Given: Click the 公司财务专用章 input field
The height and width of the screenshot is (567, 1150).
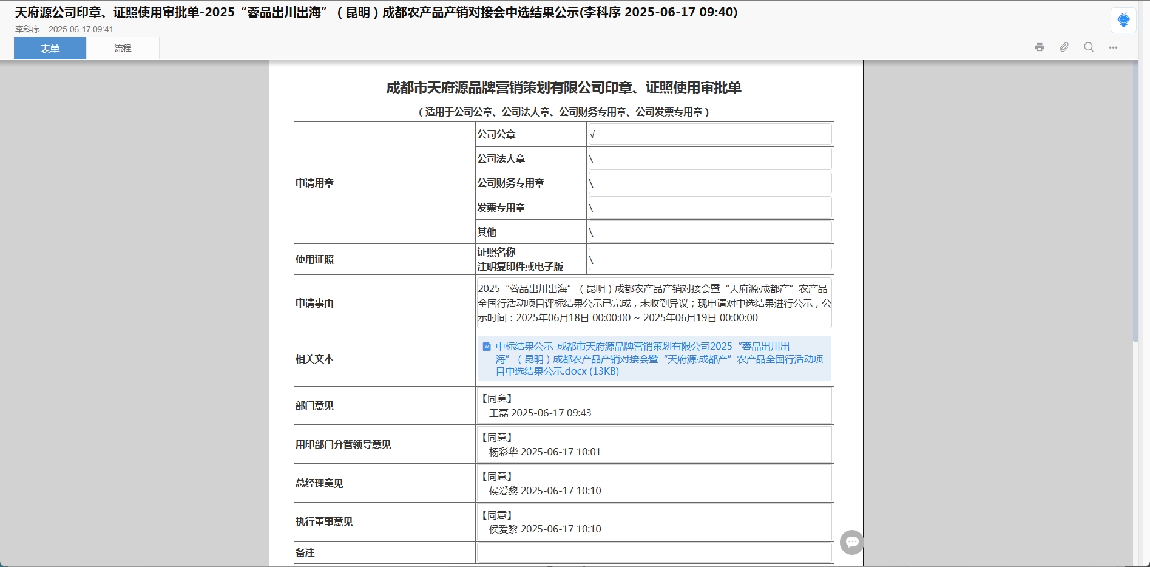Looking at the screenshot, I should point(709,183).
